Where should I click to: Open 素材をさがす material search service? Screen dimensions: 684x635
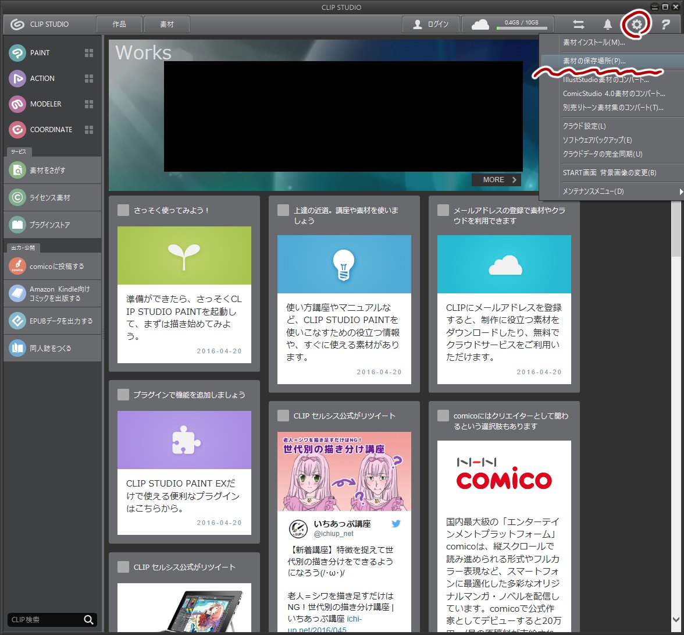(x=52, y=170)
